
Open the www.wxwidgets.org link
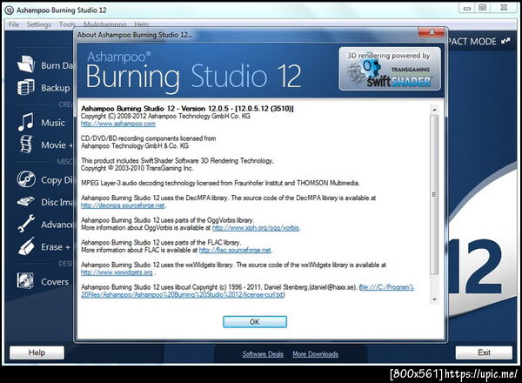tap(117, 272)
